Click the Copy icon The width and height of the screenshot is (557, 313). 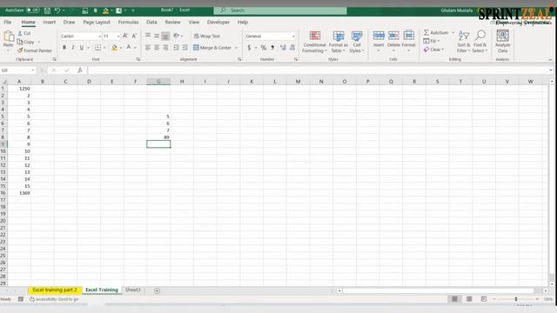20,42
